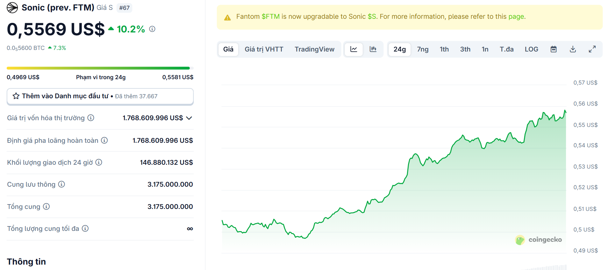This screenshot has height=270, width=608.
Task: Open the calendar date range picker
Action: 554,49
